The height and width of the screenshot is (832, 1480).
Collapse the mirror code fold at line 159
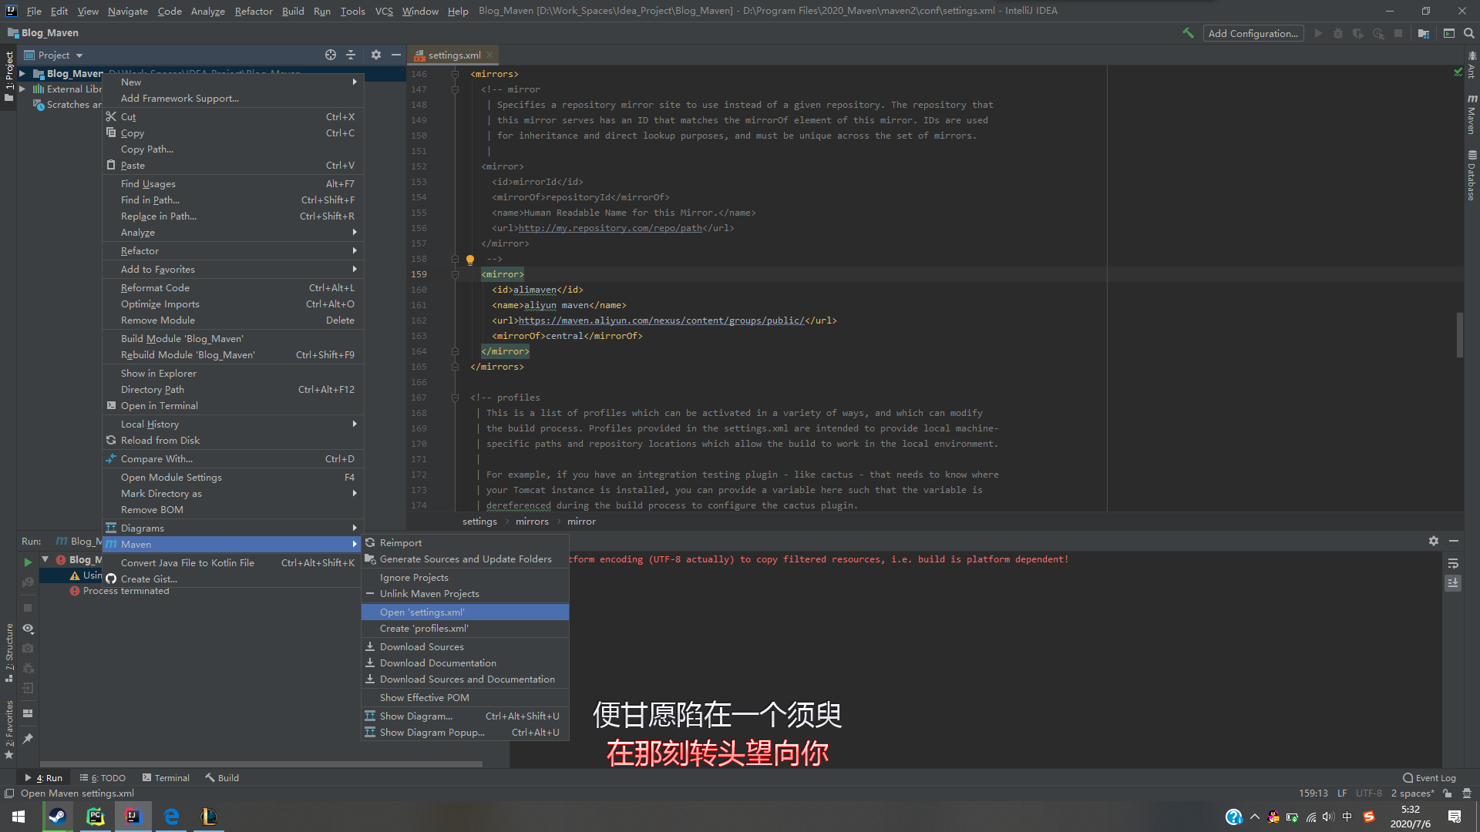[x=453, y=273]
